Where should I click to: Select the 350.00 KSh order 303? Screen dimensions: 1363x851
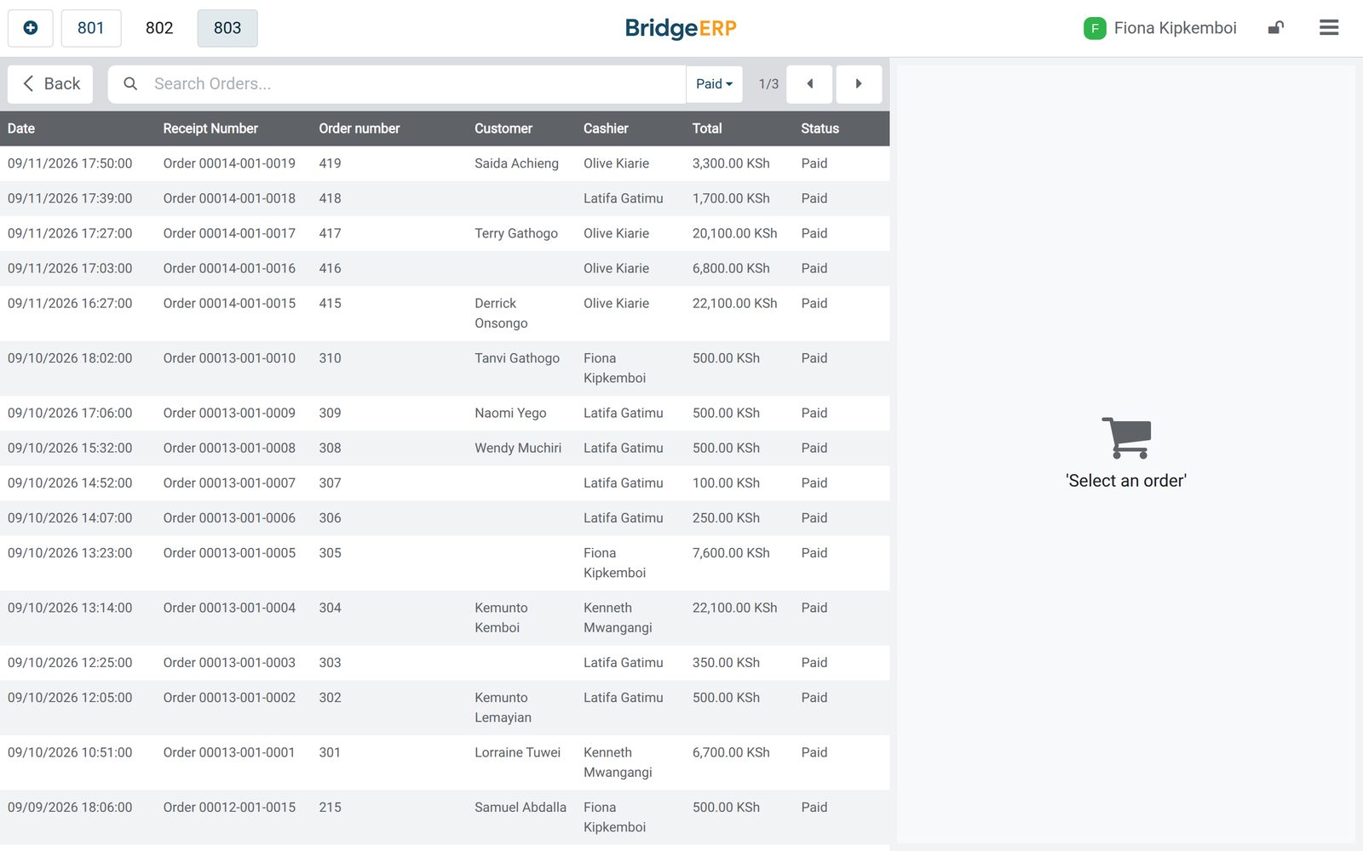click(x=445, y=662)
